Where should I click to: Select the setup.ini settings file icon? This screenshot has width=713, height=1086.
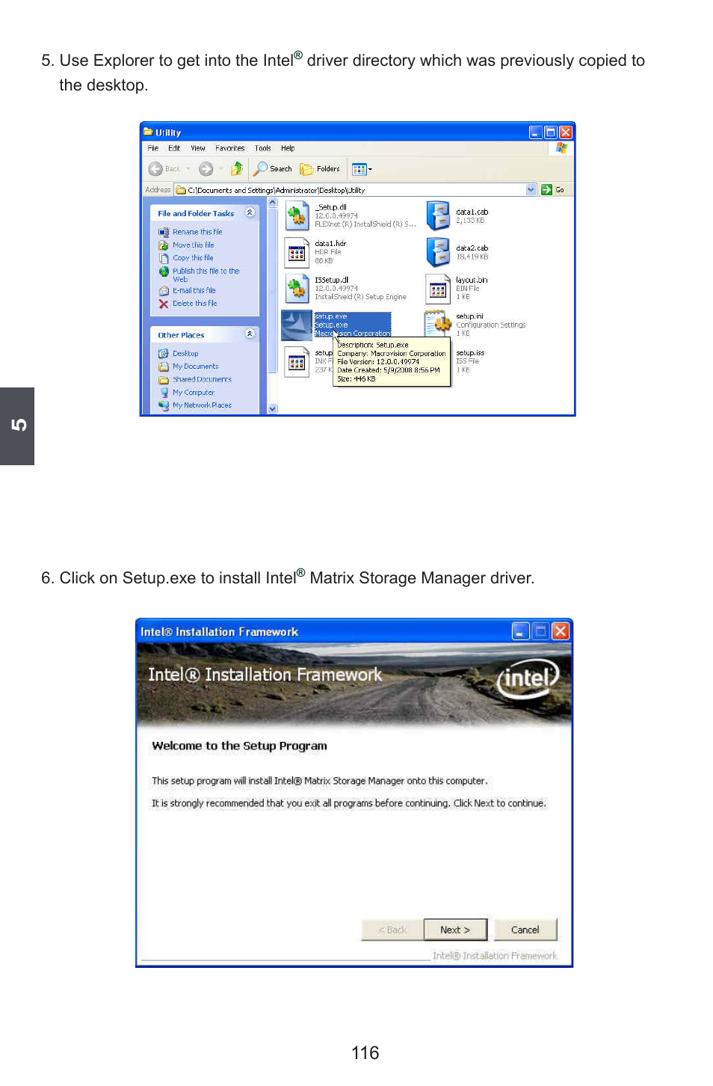pyautogui.click(x=438, y=325)
